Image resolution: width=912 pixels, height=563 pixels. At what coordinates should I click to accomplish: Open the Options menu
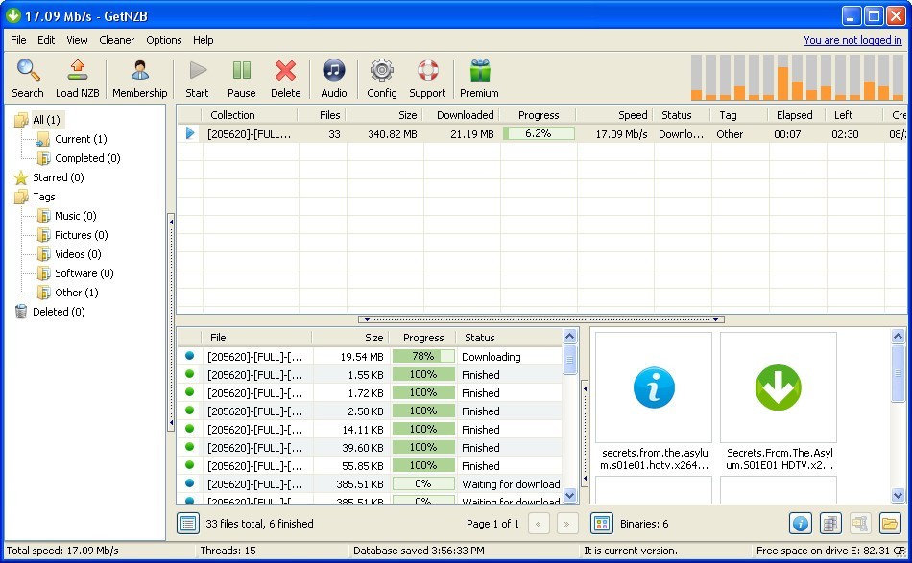[163, 40]
